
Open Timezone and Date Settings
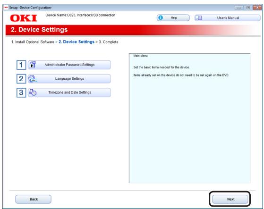pyautogui.click(x=69, y=92)
